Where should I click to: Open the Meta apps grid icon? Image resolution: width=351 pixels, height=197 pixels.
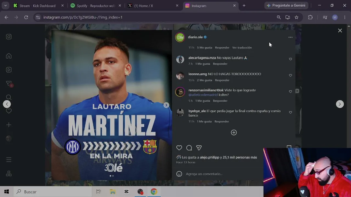click(x=9, y=174)
